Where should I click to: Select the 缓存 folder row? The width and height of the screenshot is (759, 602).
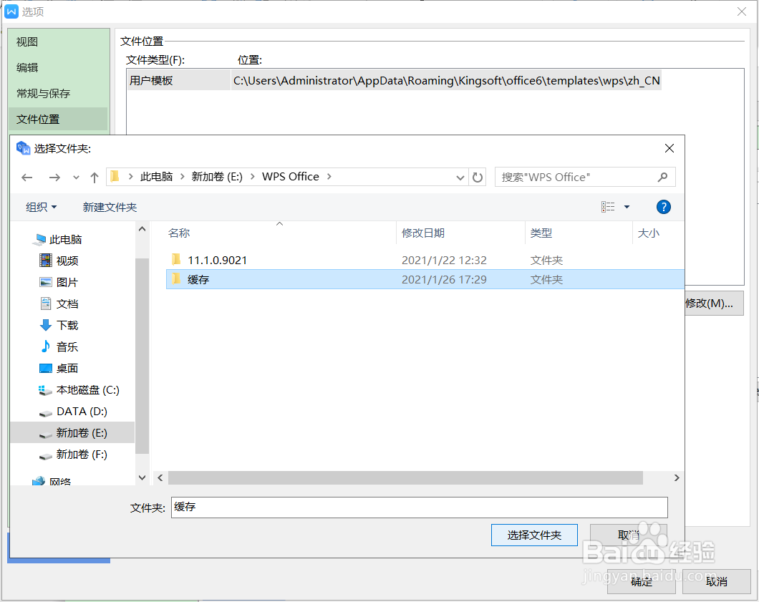coord(425,279)
